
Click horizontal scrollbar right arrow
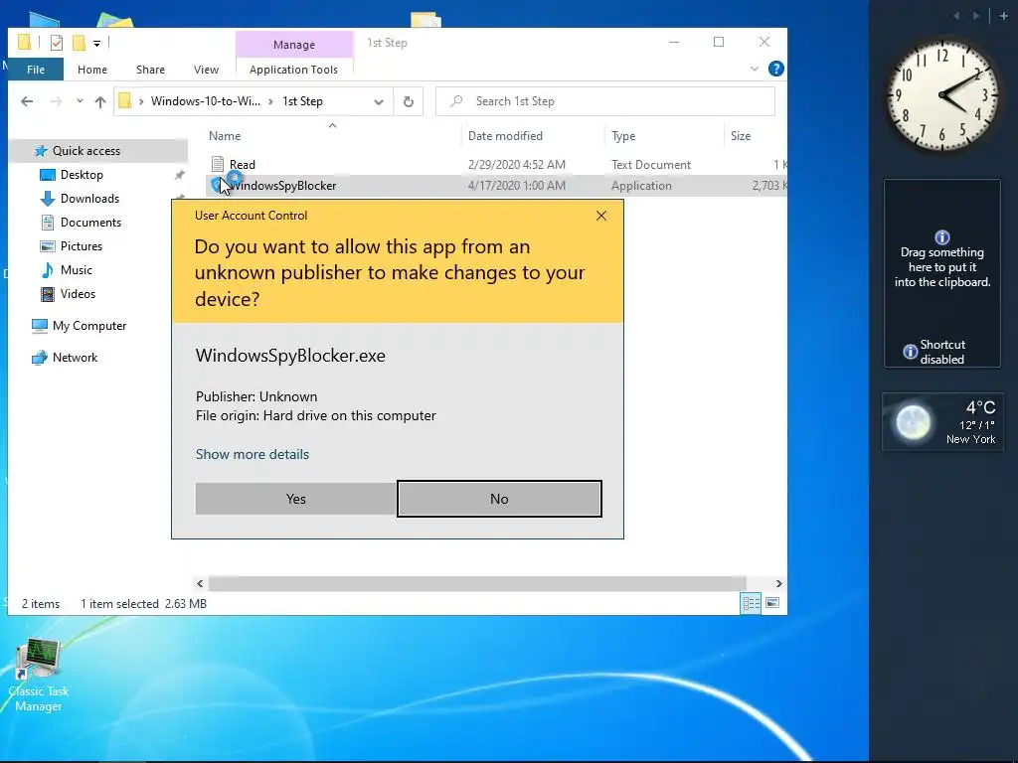778,583
